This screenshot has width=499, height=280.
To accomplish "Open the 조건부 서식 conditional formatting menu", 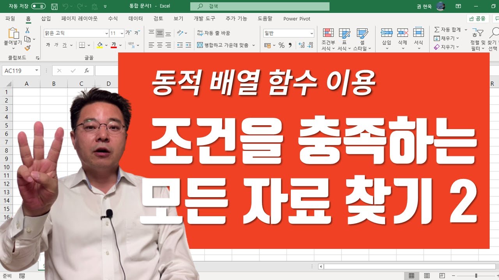I will point(328,39).
